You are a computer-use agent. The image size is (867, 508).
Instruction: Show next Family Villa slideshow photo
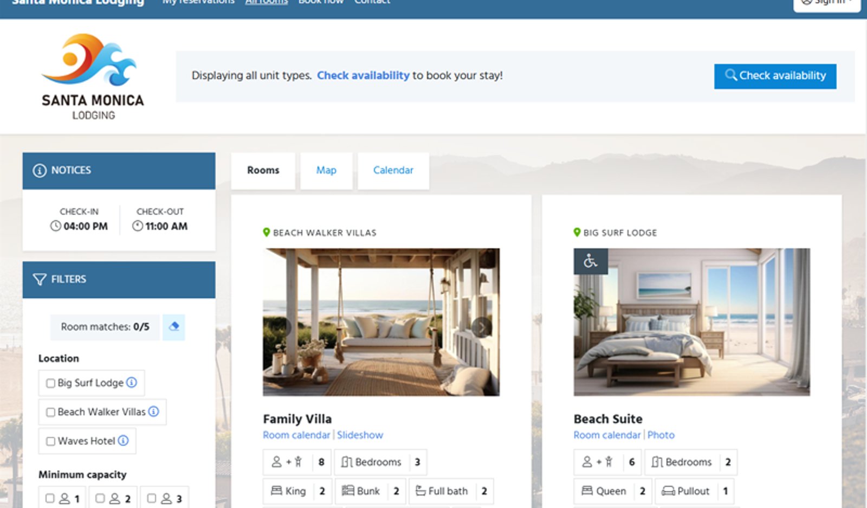[481, 327]
